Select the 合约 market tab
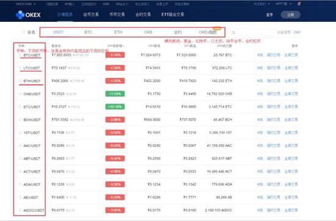Viewport: 336px width, 221px height. click(178, 32)
